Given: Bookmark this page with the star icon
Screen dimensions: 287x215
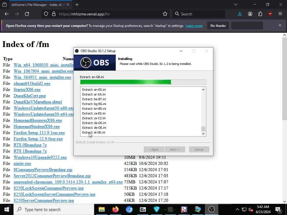Looking at the screenshot, I should [165, 14].
